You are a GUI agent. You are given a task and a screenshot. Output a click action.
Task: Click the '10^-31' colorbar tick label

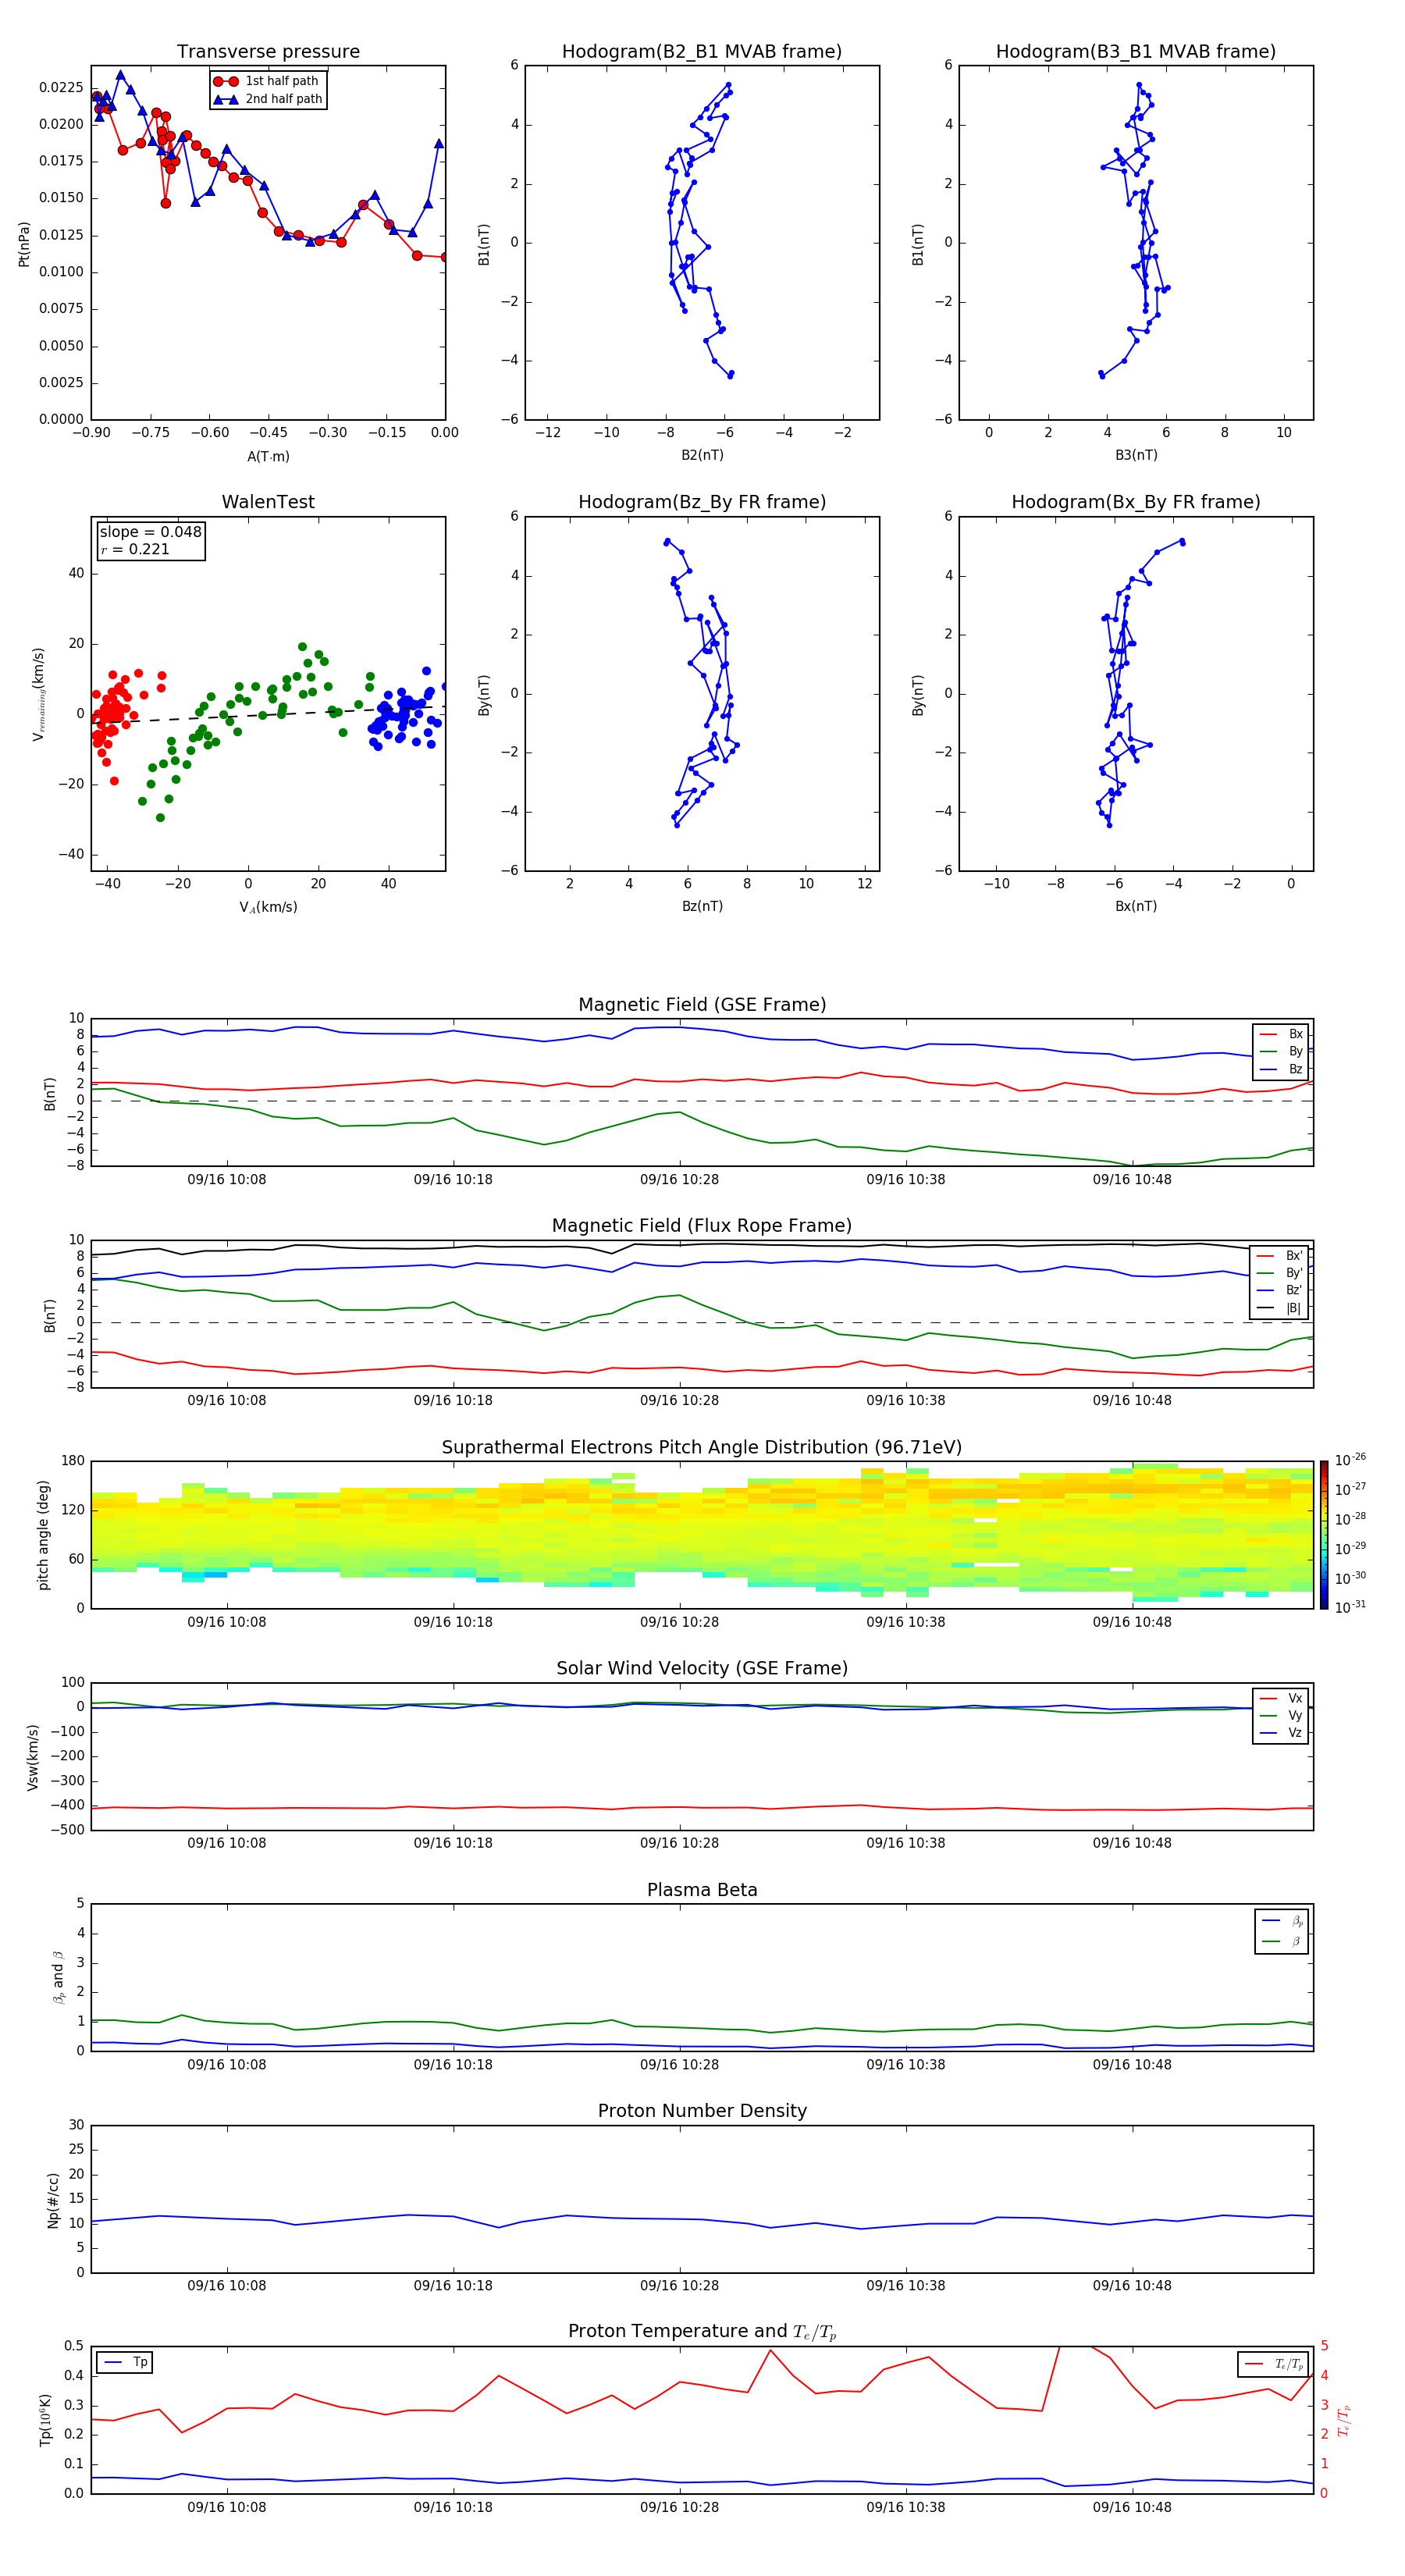click(1350, 1607)
